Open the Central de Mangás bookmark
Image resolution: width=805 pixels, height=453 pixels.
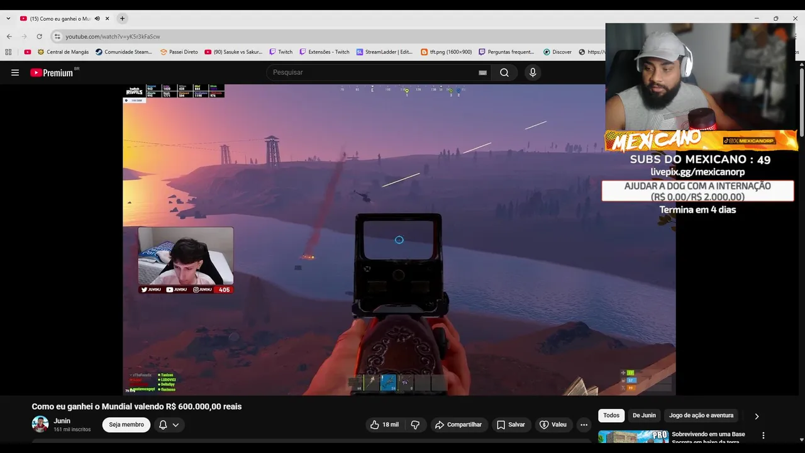coord(63,52)
